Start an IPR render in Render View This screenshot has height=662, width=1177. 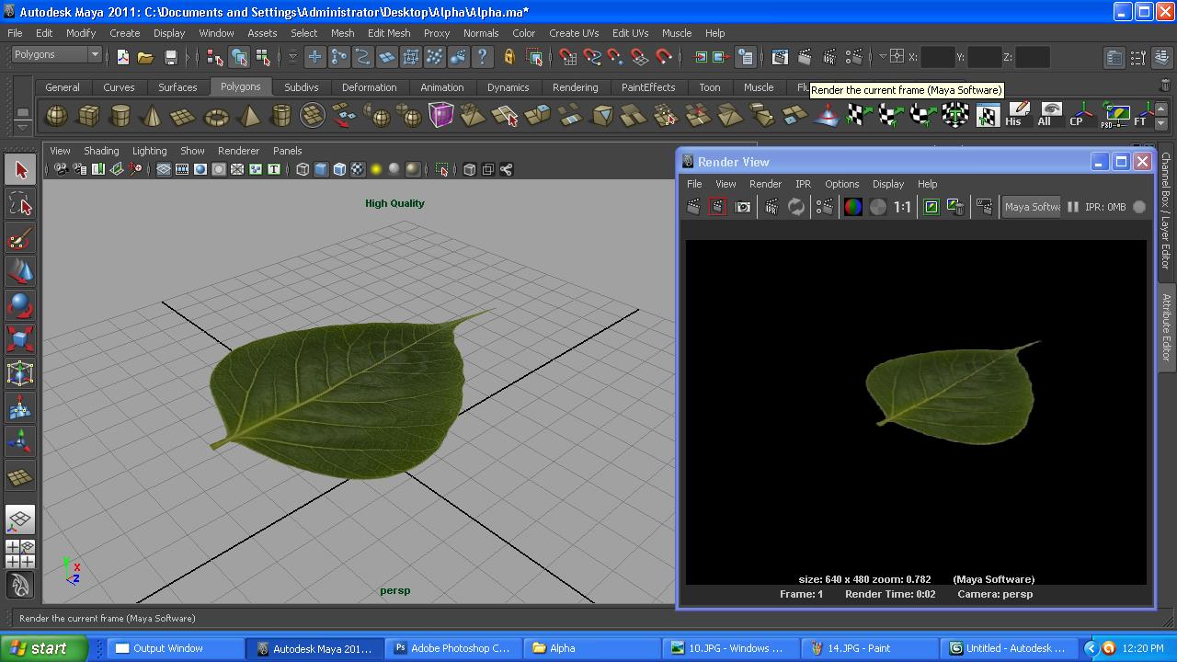771,206
